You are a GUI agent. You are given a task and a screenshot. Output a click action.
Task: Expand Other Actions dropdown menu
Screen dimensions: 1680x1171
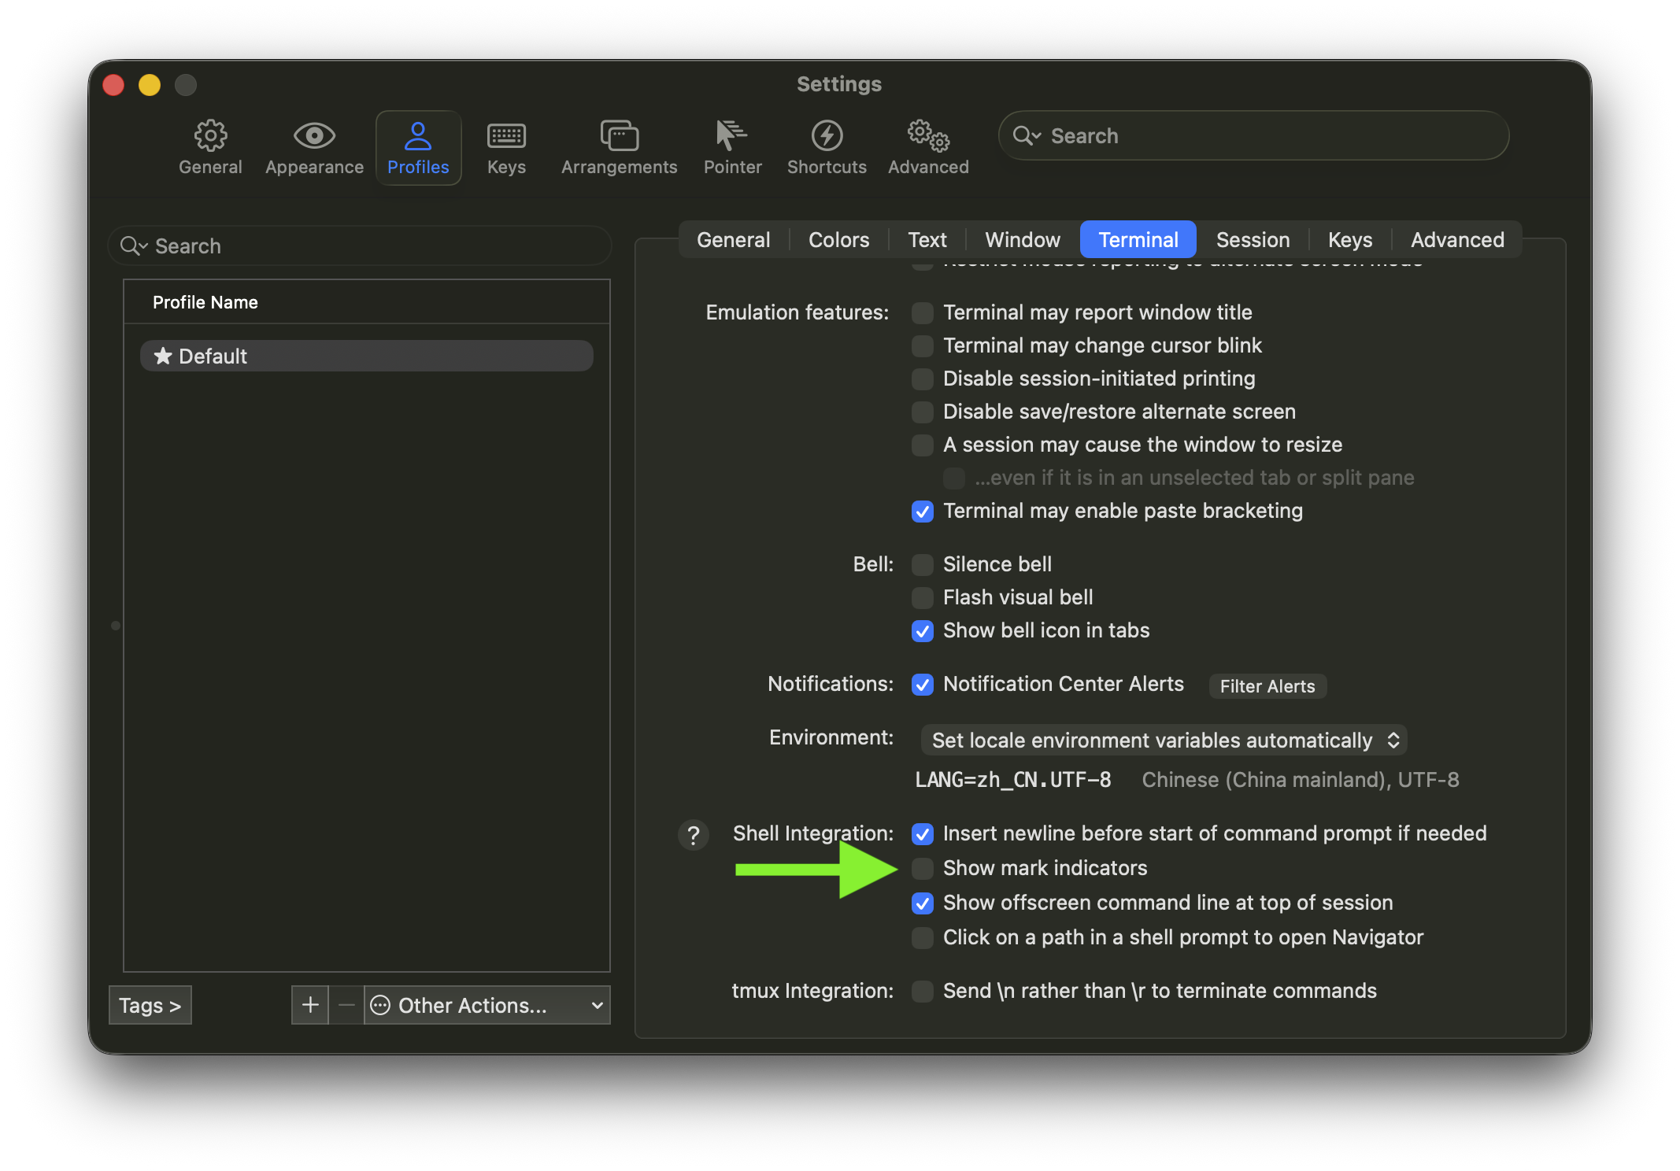tap(487, 1005)
